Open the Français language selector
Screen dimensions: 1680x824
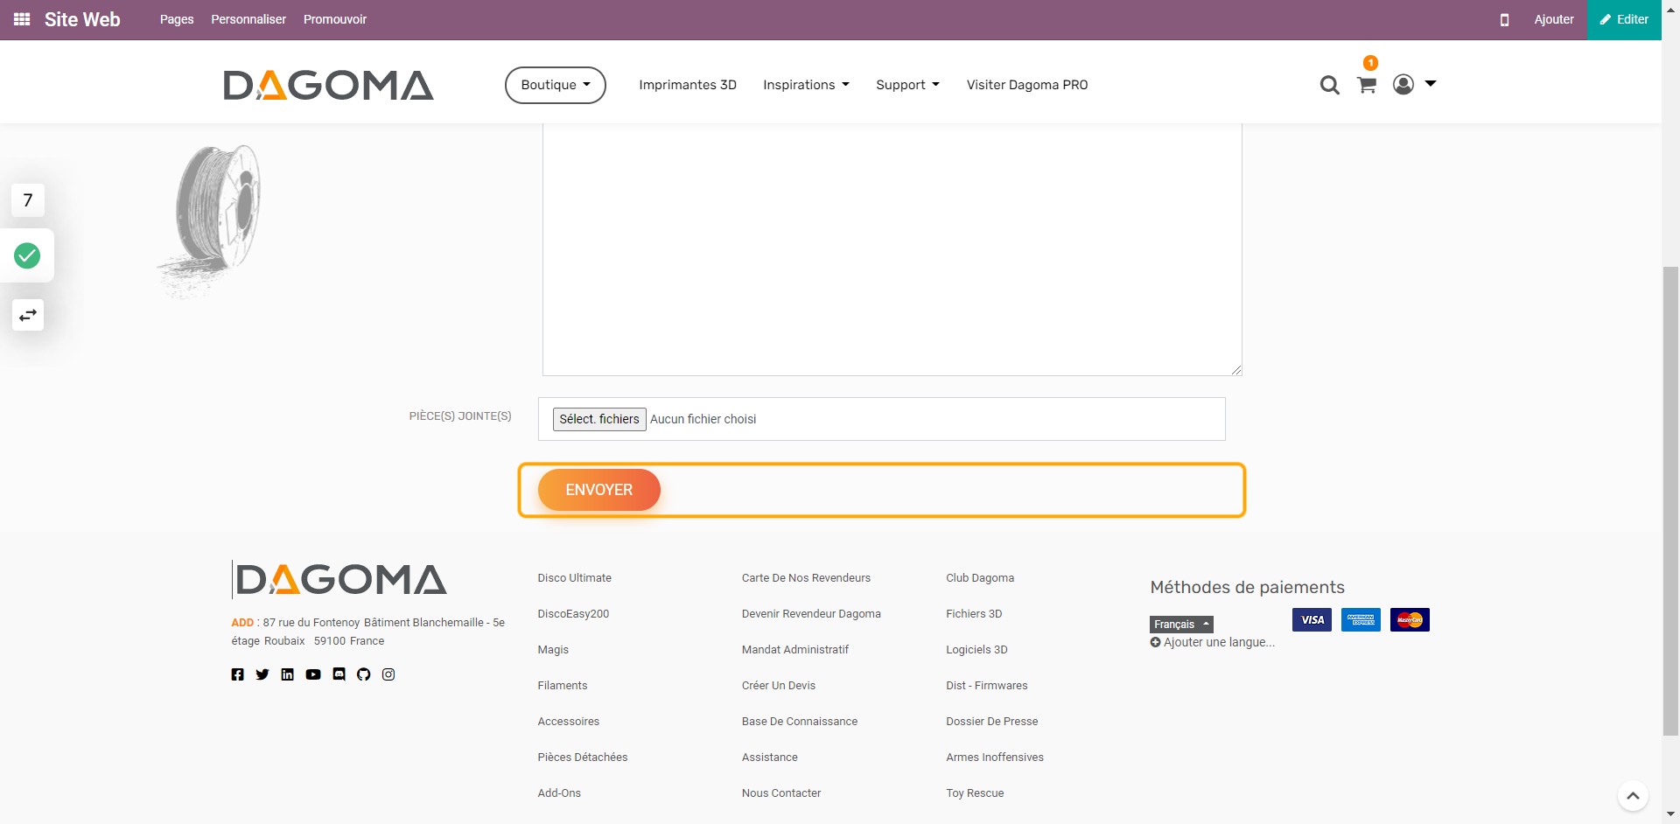pos(1181,625)
